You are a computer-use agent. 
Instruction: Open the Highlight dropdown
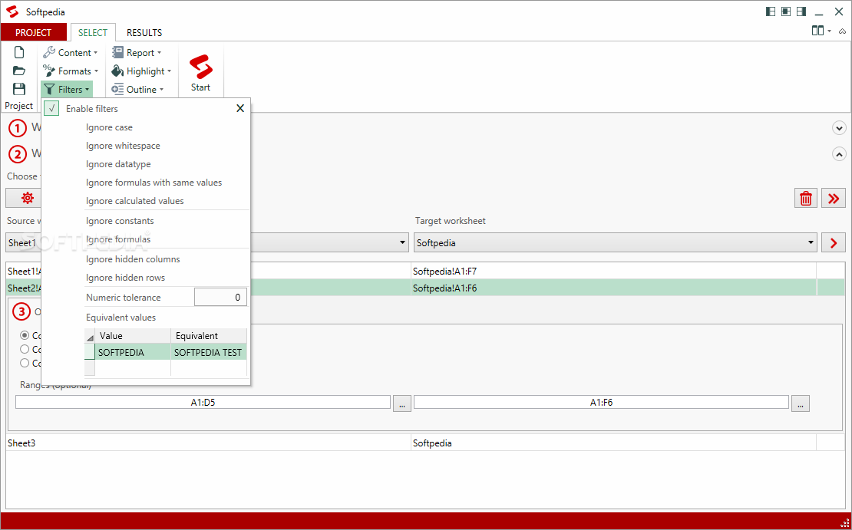click(141, 71)
